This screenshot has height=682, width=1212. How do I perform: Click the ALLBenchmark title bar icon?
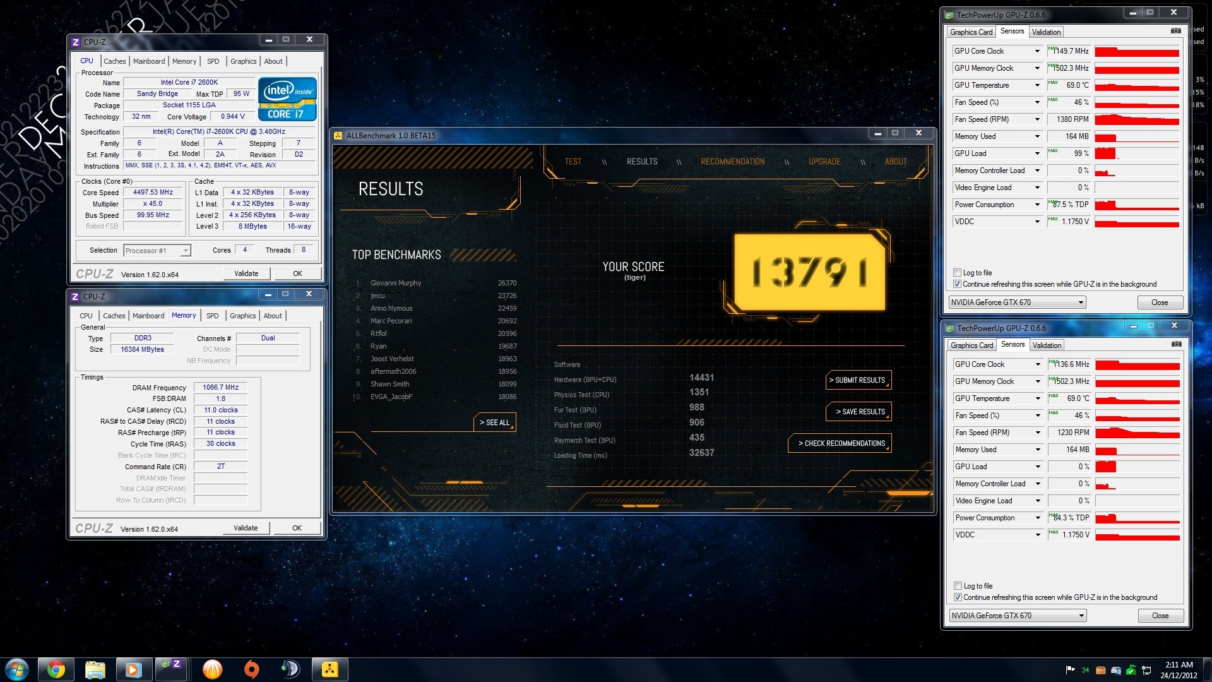point(338,135)
